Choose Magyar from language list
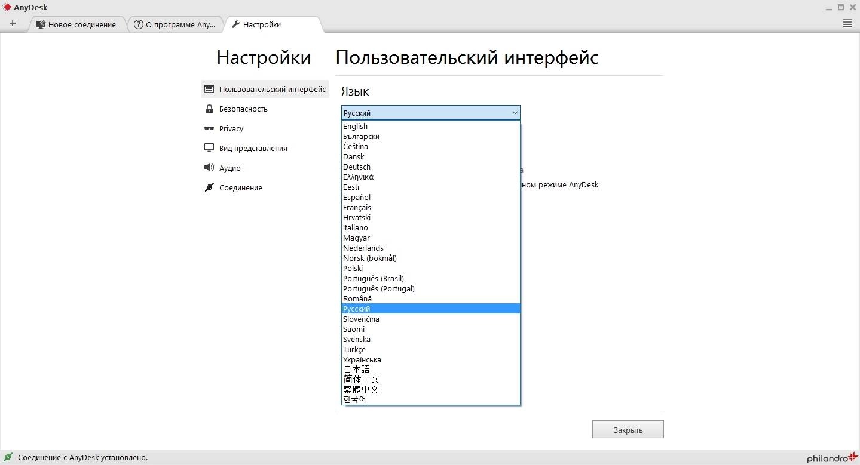Screen dimensions: 860x465 tap(431, 238)
